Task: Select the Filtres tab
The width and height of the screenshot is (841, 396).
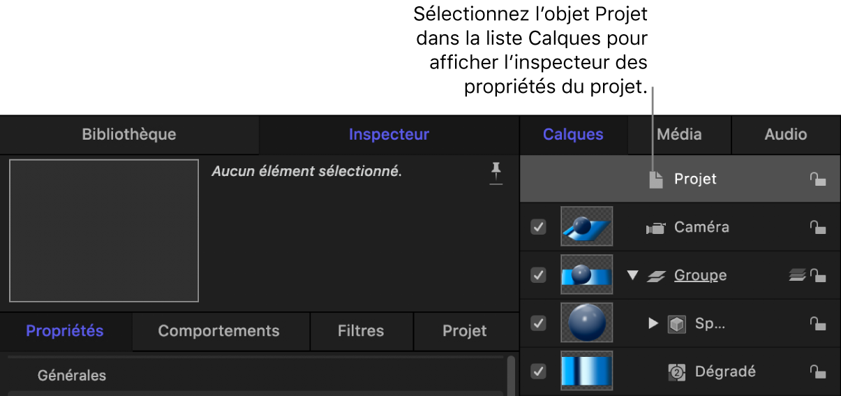Action: coord(361,331)
